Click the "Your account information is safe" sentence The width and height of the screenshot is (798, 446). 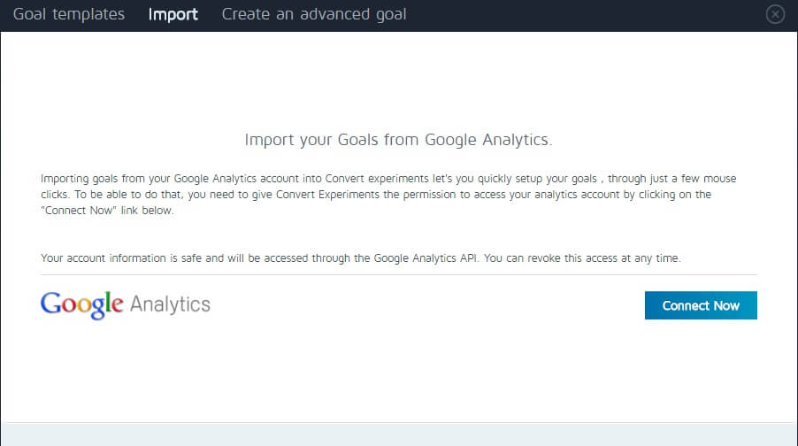coord(126,258)
